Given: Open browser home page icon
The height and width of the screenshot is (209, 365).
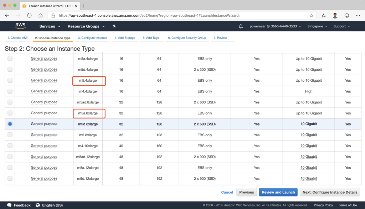Looking at the screenshot, I should coord(41,16).
